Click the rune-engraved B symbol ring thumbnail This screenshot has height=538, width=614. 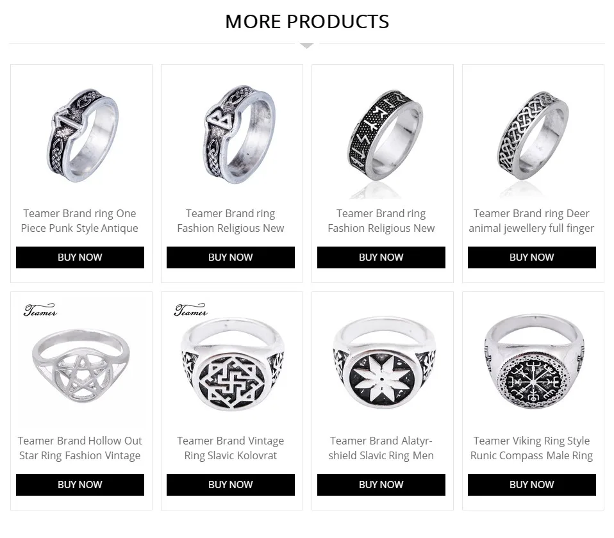232,134
